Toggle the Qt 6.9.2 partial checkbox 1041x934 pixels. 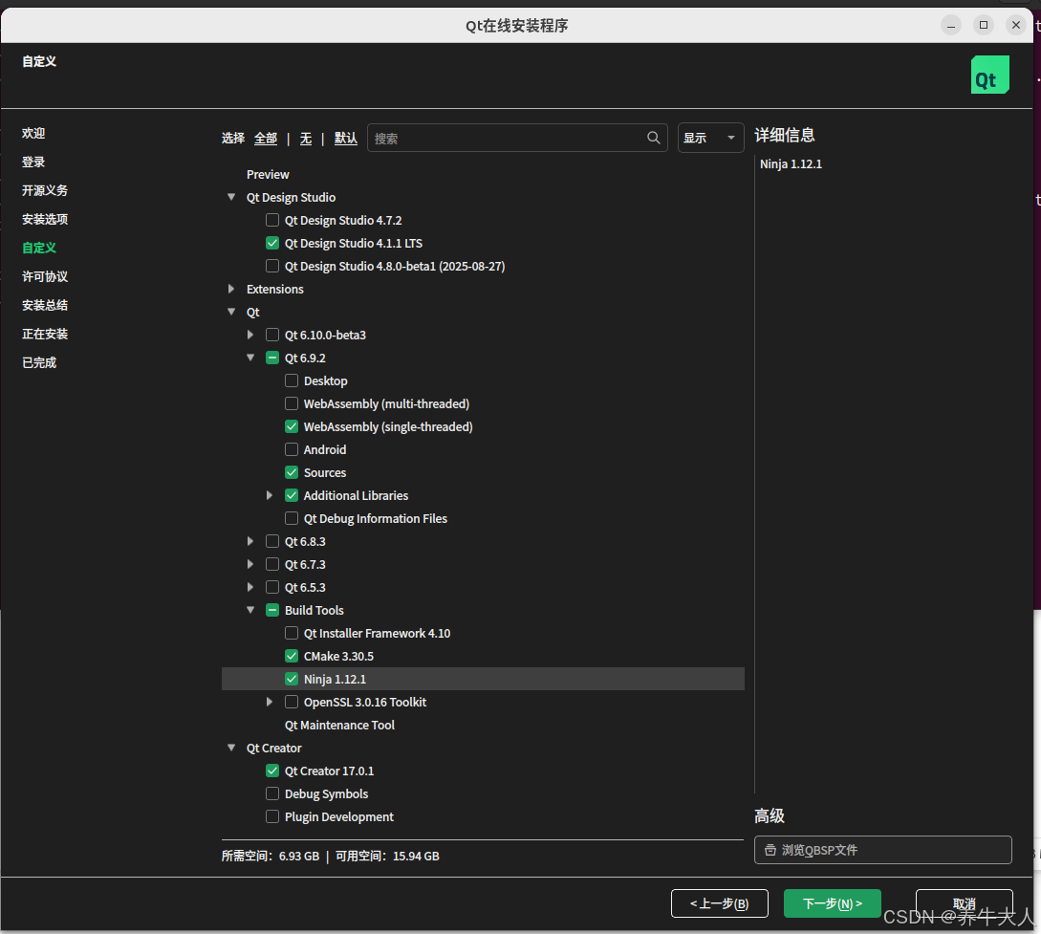pos(272,358)
